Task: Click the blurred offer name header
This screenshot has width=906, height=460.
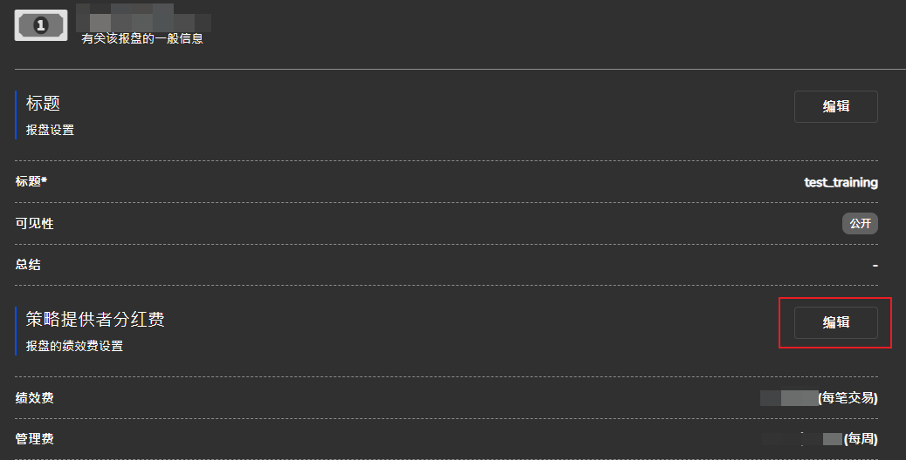Action: pos(143,17)
